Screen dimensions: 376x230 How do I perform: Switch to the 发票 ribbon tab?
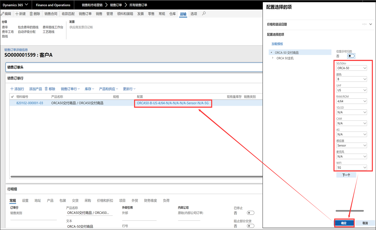click(140, 14)
